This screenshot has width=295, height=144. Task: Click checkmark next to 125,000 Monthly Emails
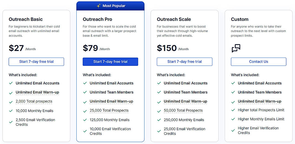[85, 120]
